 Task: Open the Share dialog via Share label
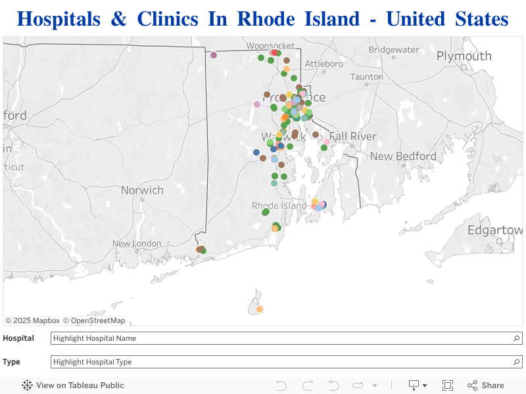coord(492,385)
